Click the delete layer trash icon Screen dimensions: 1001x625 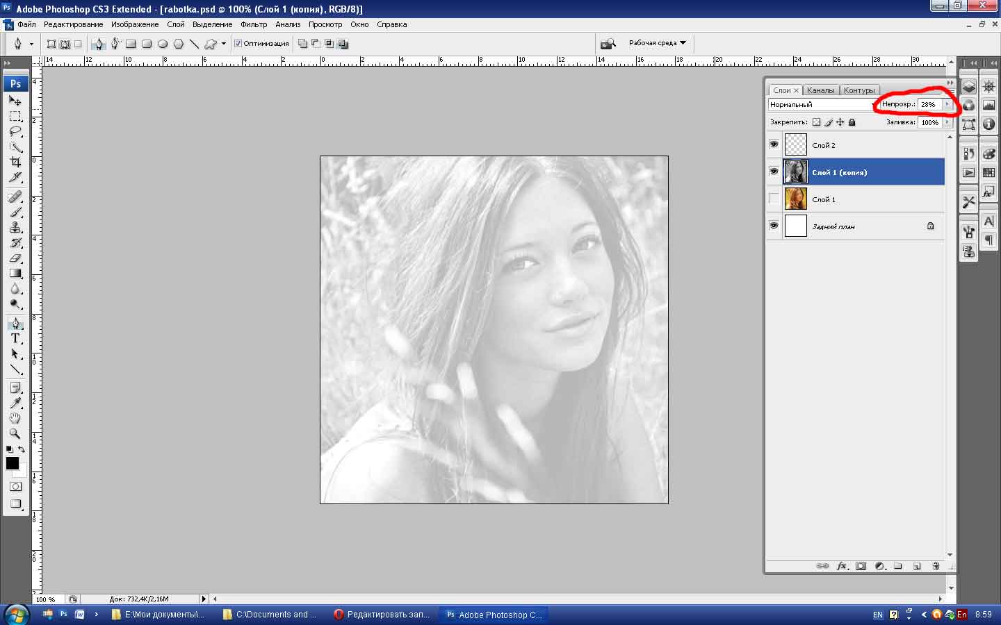coord(936,566)
